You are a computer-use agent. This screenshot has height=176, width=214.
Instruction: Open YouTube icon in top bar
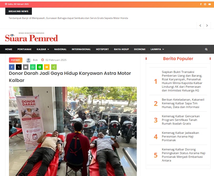[210, 4]
